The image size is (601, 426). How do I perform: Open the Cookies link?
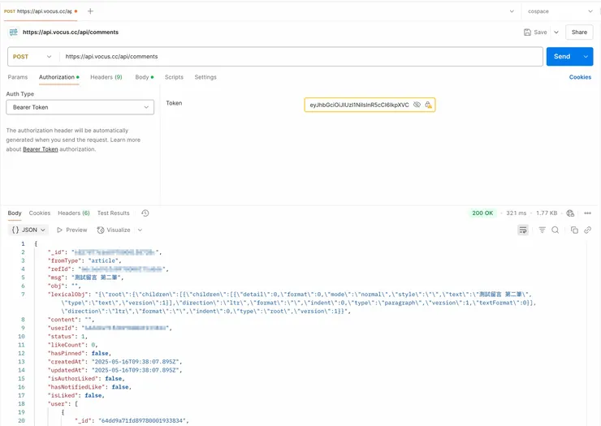coord(580,77)
